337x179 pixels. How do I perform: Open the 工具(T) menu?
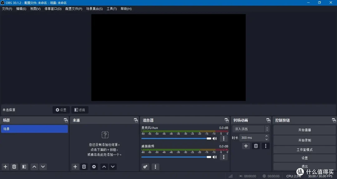(x=112, y=9)
